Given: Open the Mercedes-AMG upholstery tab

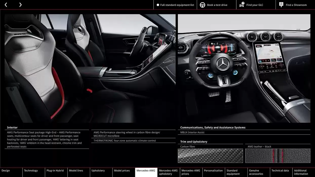Looking at the screenshot, I should pyautogui.click(x=169, y=172).
